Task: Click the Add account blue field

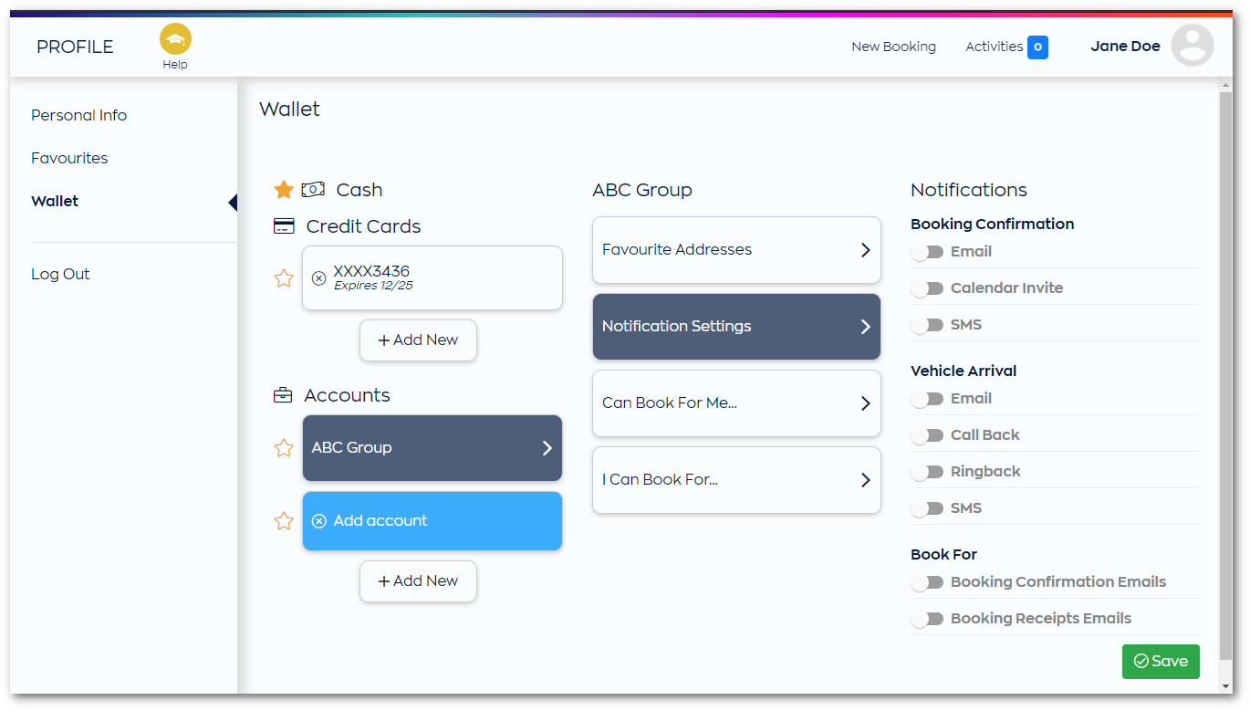Action: click(x=432, y=521)
